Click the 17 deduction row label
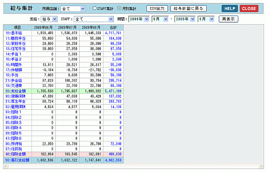267x172 pixels. tap(13, 70)
